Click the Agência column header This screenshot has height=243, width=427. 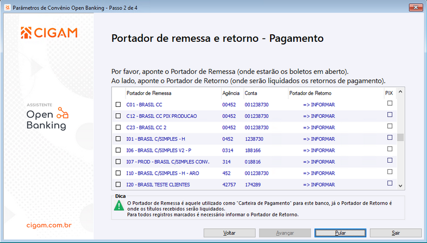tap(232, 93)
